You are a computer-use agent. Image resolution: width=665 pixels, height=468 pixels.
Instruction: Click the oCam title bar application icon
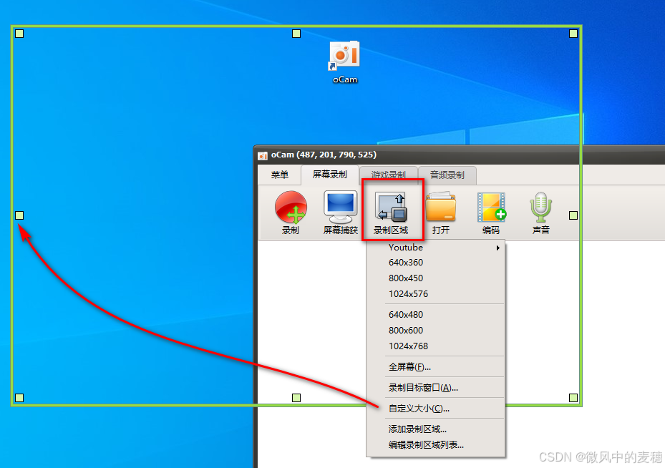click(264, 155)
